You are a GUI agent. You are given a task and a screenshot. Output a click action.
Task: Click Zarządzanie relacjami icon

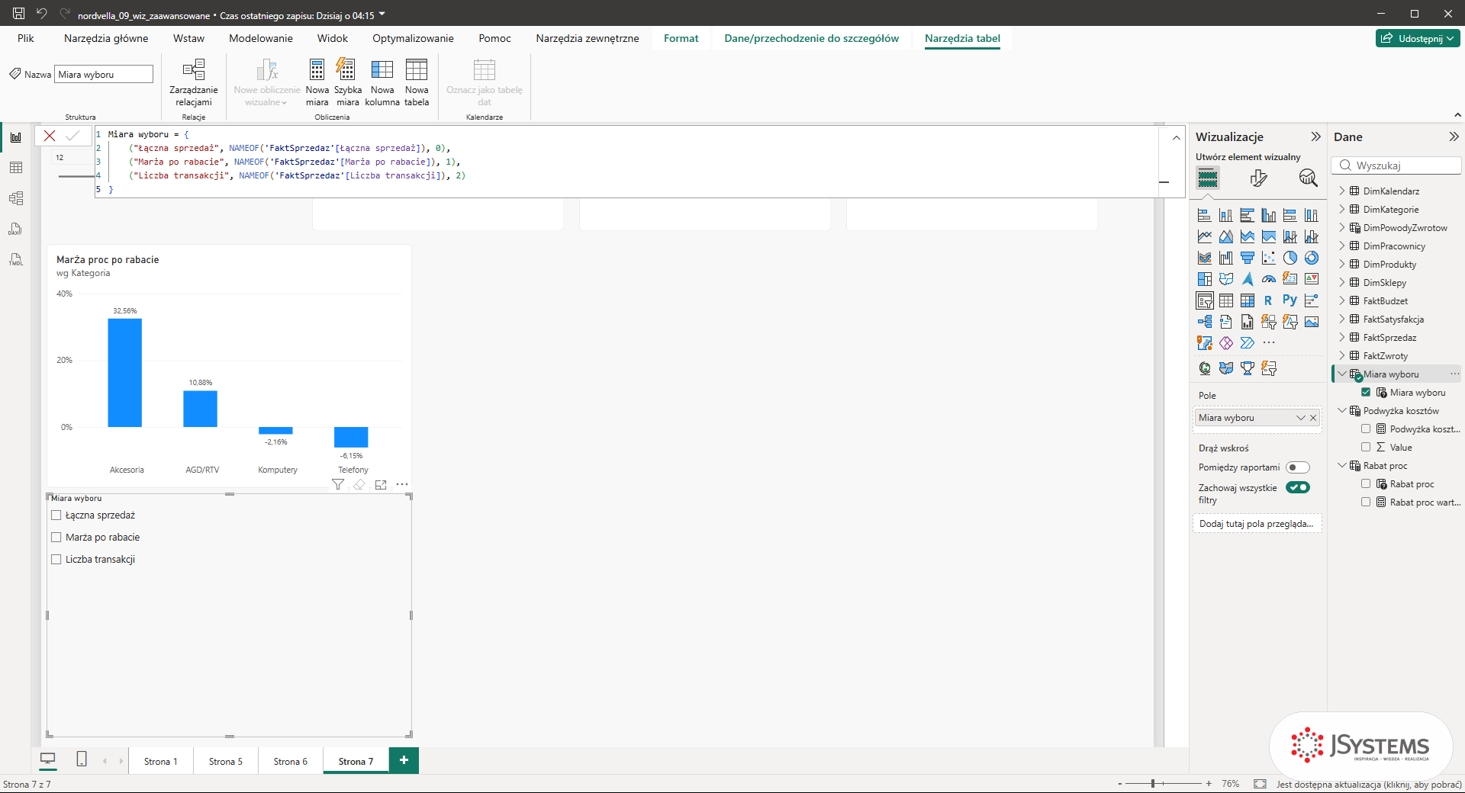[x=194, y=70]
